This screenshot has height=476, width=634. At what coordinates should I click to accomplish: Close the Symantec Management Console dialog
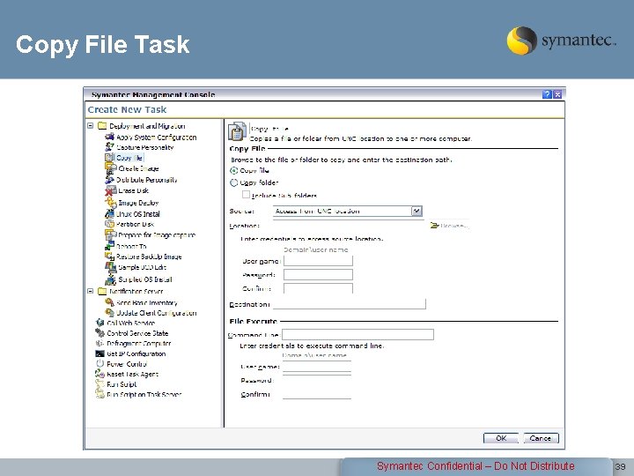click(557, 94)
